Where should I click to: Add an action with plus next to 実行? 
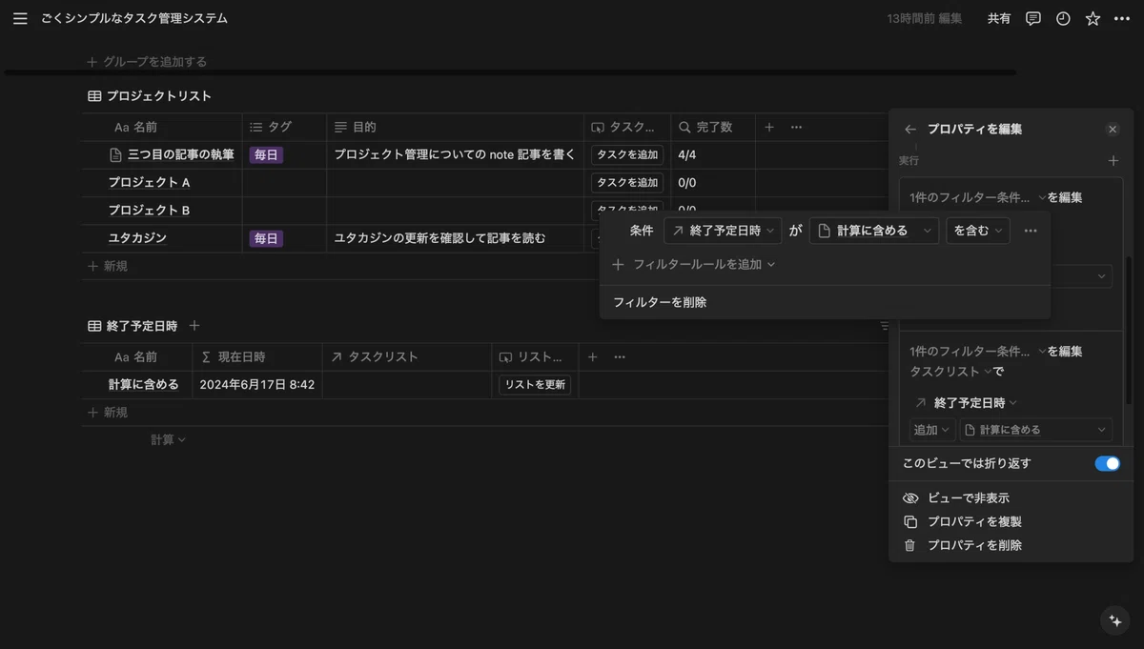click(x=1113, y=161)
